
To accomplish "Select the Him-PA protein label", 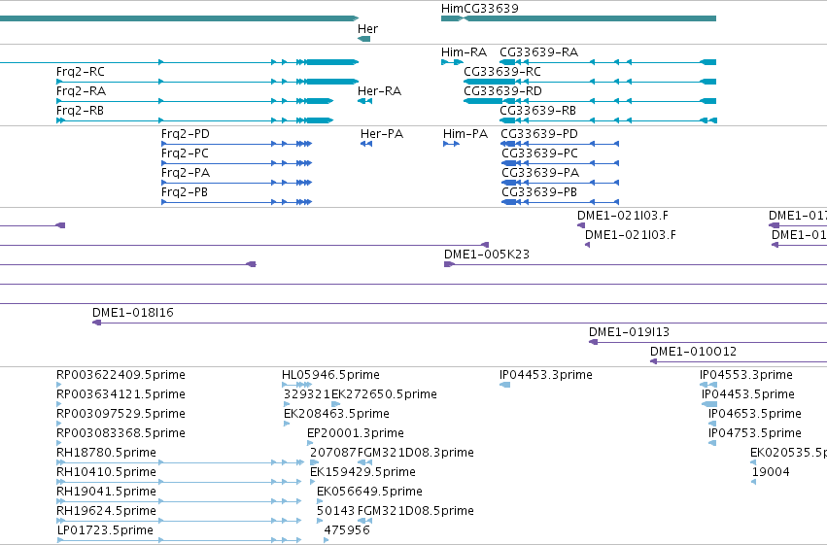I will pyautogui.click(x=465, y=134).
